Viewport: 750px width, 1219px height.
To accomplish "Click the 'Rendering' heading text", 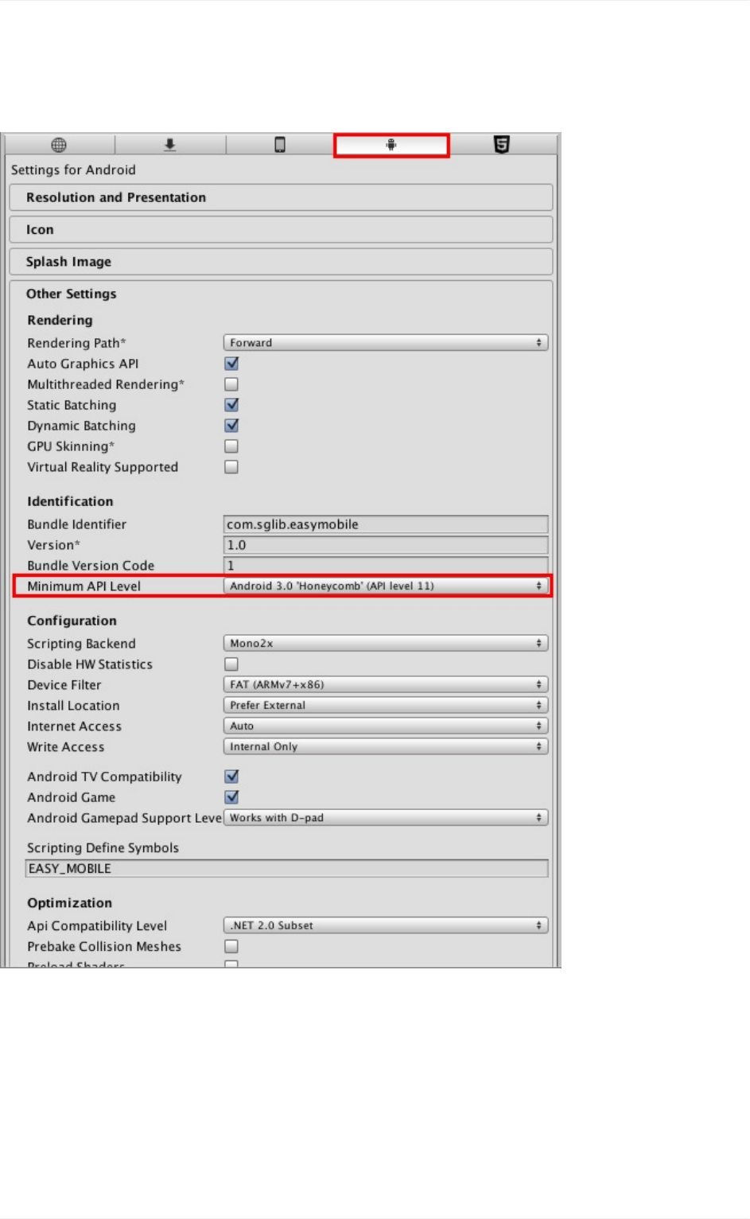I will 60,321.
